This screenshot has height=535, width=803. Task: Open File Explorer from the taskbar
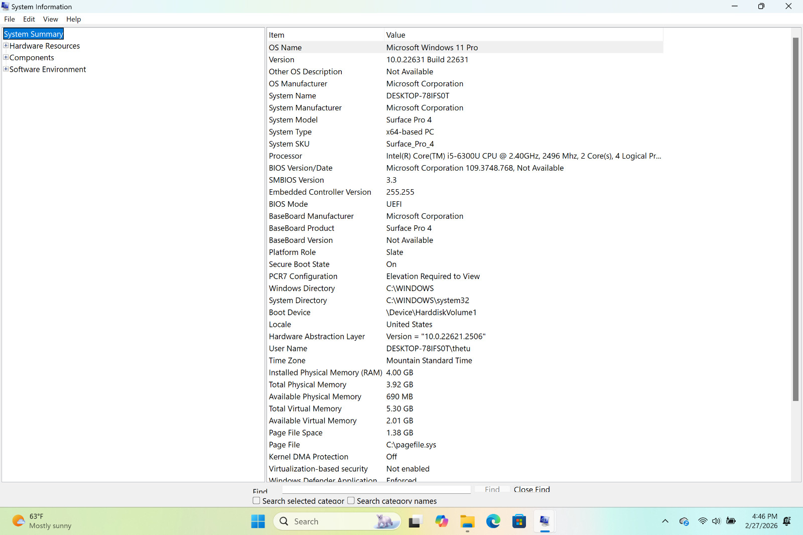point(467,521)
